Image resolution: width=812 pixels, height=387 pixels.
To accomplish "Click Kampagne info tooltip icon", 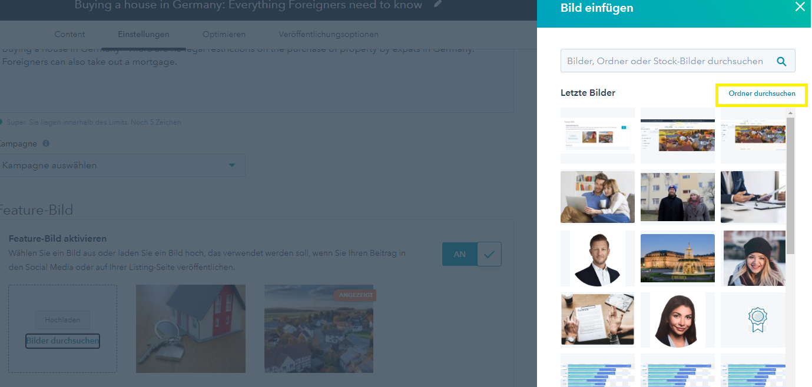I will pos(46,144).
